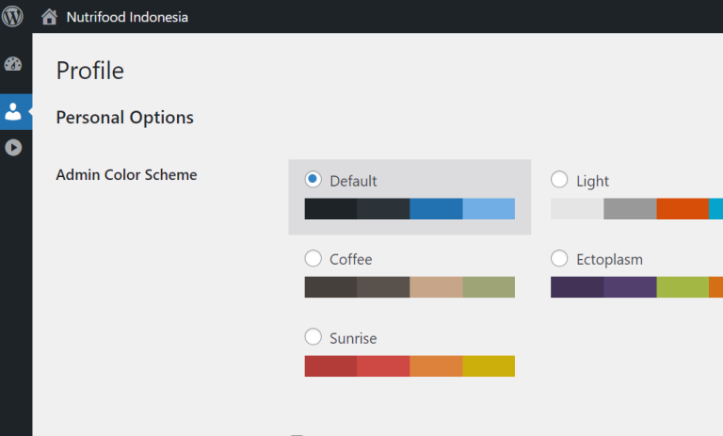Click the Coffee scheme tan swatch
Screen dimensions: 723x436
(436, 287)
